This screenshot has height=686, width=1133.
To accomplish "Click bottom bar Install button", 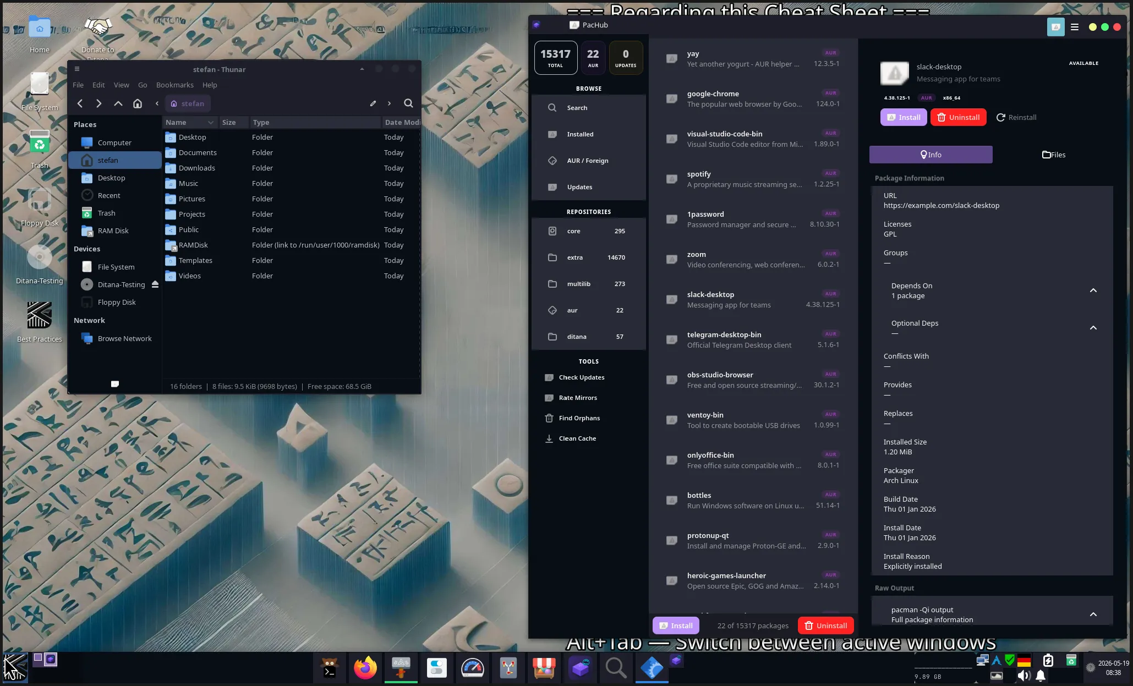I will pyautogui.click(x=676, y=625).
